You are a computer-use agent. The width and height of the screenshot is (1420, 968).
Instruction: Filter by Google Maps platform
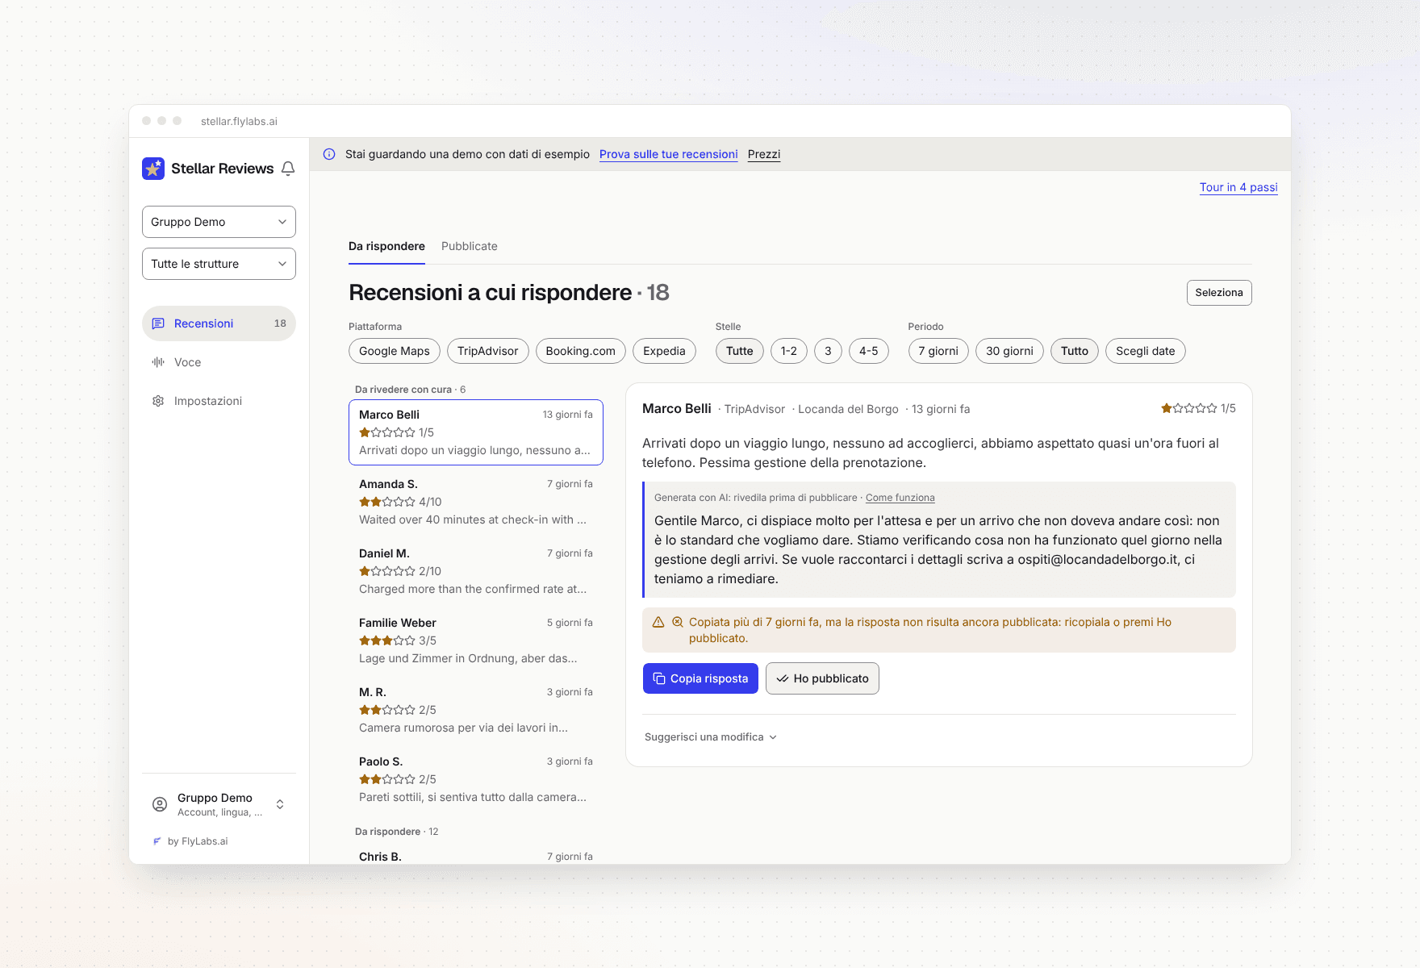tap(395, 351)
